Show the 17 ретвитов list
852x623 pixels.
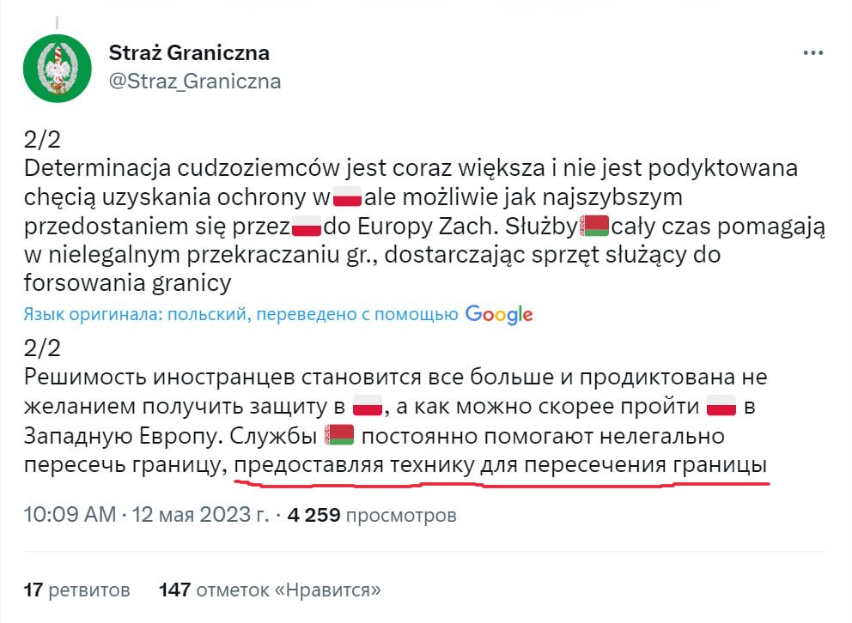coord(77,590)
